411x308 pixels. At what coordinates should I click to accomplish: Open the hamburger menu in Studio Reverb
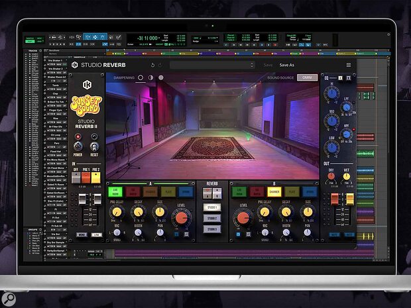(x=349, y=65)
